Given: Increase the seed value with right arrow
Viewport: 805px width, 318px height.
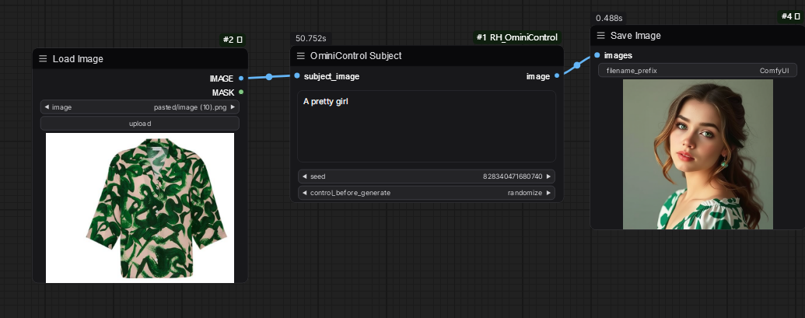Looking at the screenshot, I should pos(549,176).
